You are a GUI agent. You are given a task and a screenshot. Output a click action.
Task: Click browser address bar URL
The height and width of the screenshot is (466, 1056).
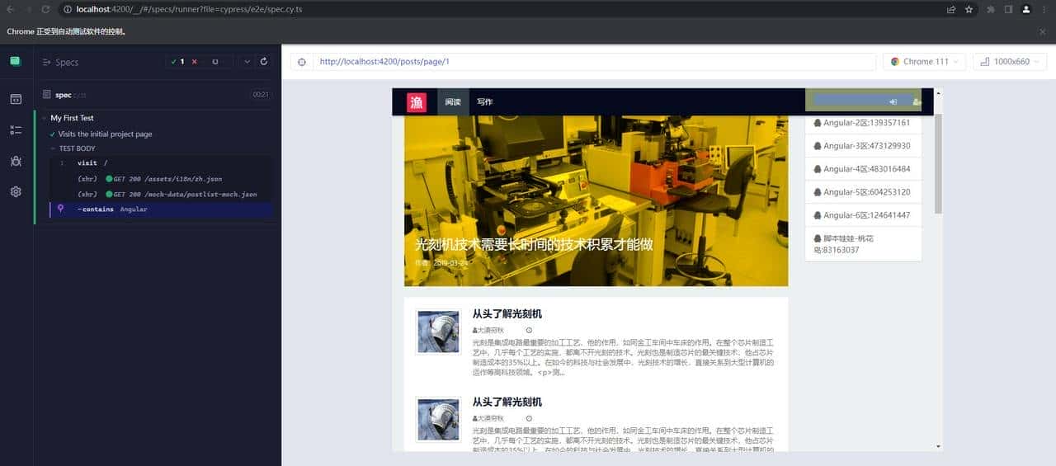pos(188,9)
